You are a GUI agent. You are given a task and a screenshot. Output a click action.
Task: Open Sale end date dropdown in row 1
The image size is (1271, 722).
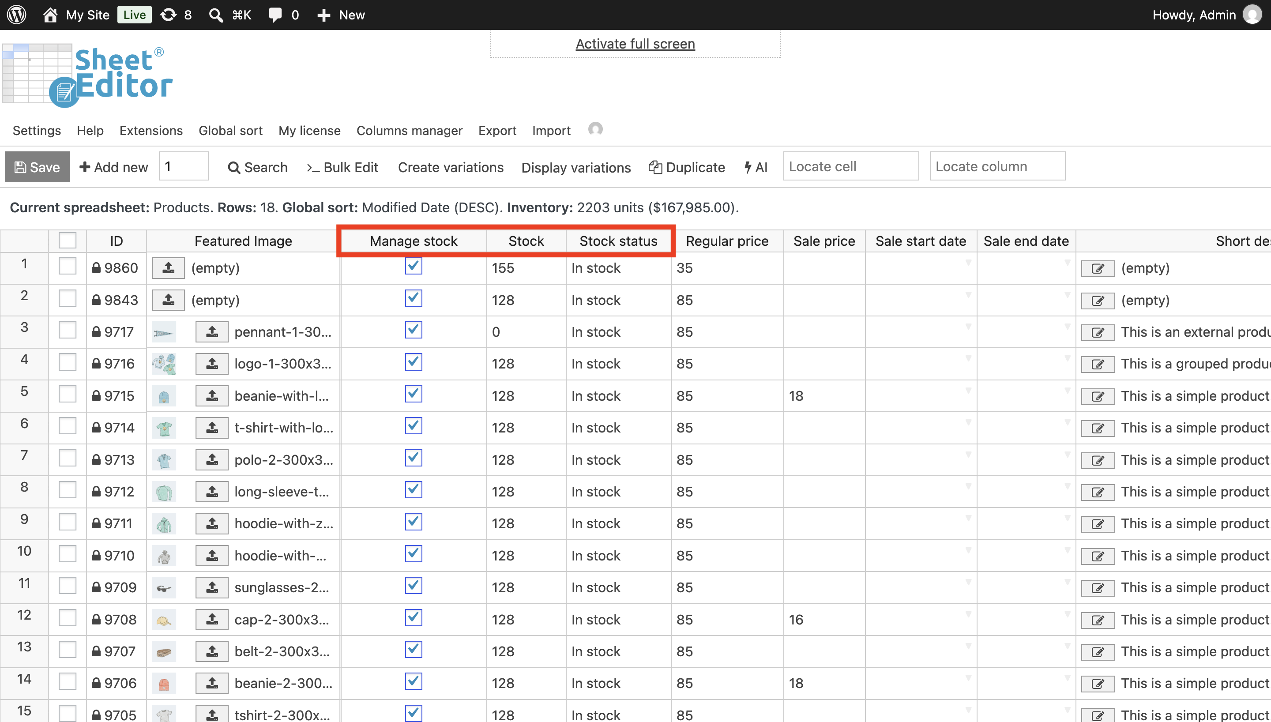(1067, 262)
